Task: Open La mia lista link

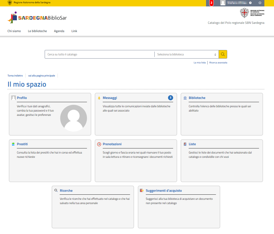Action: (x=200, y=63)
